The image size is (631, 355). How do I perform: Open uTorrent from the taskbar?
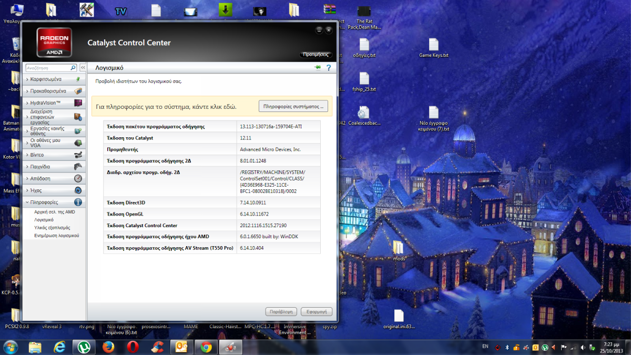(83, 347)
